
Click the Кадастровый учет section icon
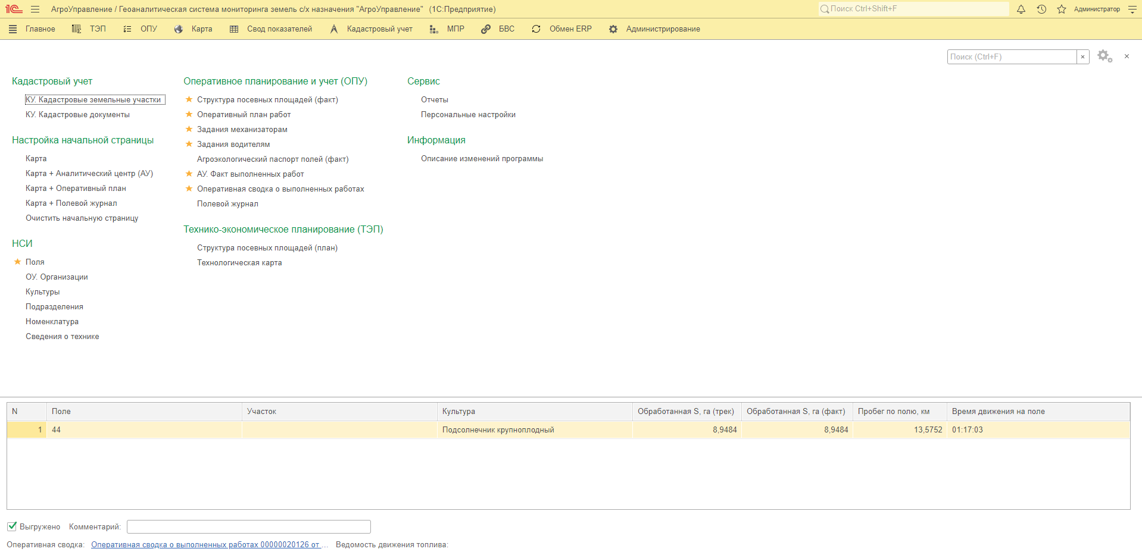tap(334, 29)
